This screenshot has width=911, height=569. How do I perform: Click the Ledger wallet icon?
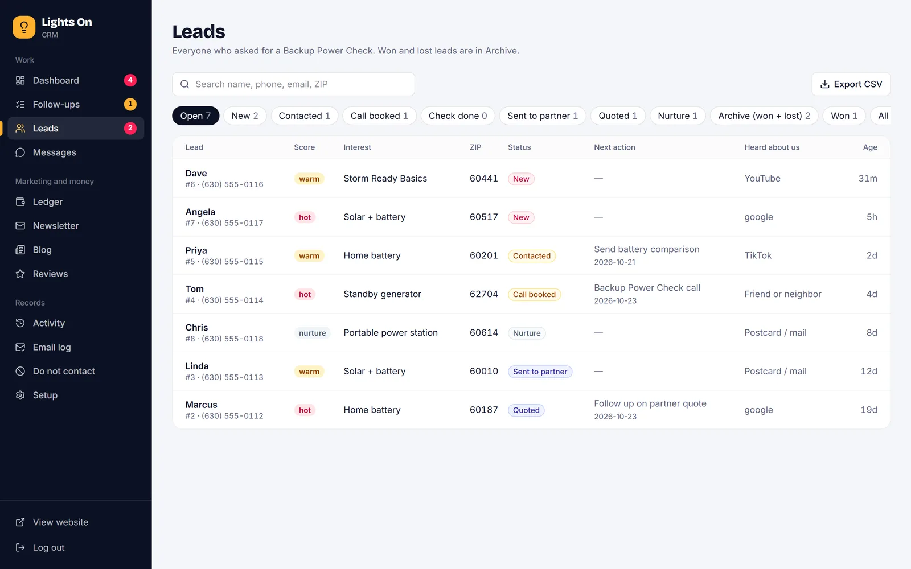(x=20, y=201)
